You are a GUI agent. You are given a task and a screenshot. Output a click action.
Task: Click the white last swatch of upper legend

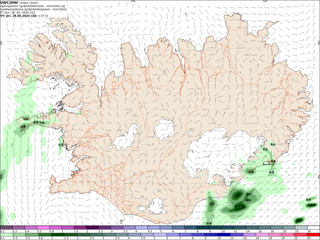[313, 228]
